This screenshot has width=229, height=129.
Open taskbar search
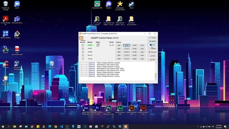[x=9, y=126]
